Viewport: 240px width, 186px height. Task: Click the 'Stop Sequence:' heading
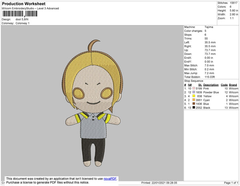coord(194,81)
